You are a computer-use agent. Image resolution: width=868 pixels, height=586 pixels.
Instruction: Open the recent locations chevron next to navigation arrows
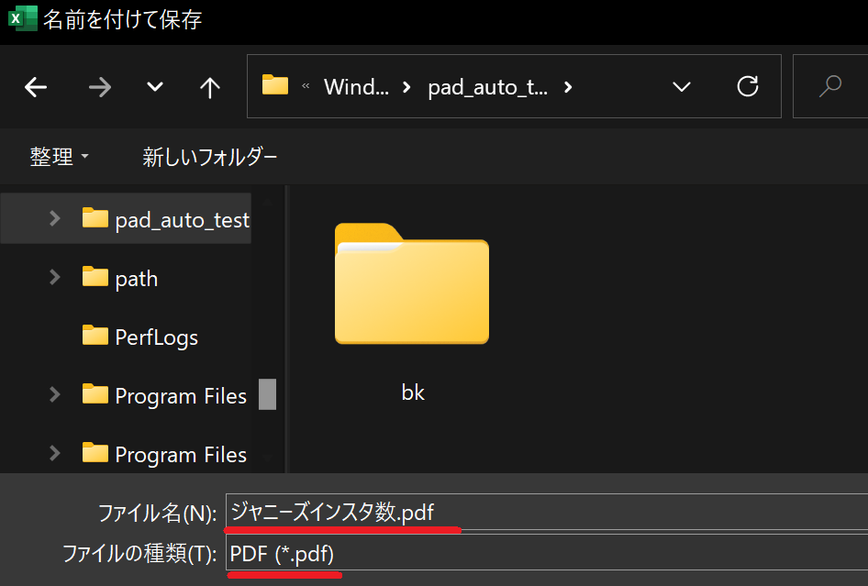pyautogui.click(x=154, y=86)
